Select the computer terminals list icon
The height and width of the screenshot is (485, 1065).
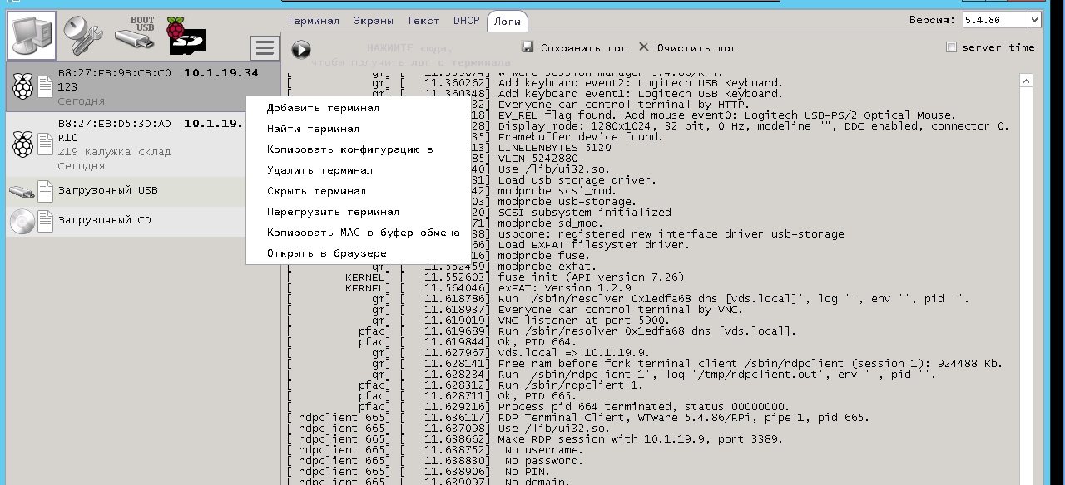pyautogui.click(x=32, y=35)
